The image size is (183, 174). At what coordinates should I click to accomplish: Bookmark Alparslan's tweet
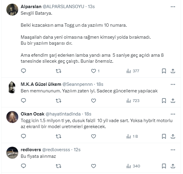point(164,71)
